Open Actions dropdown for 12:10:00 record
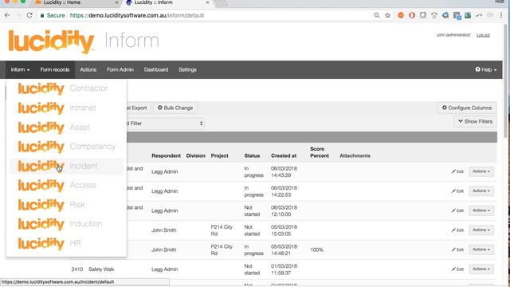510x287 pixels. (481, 210)
